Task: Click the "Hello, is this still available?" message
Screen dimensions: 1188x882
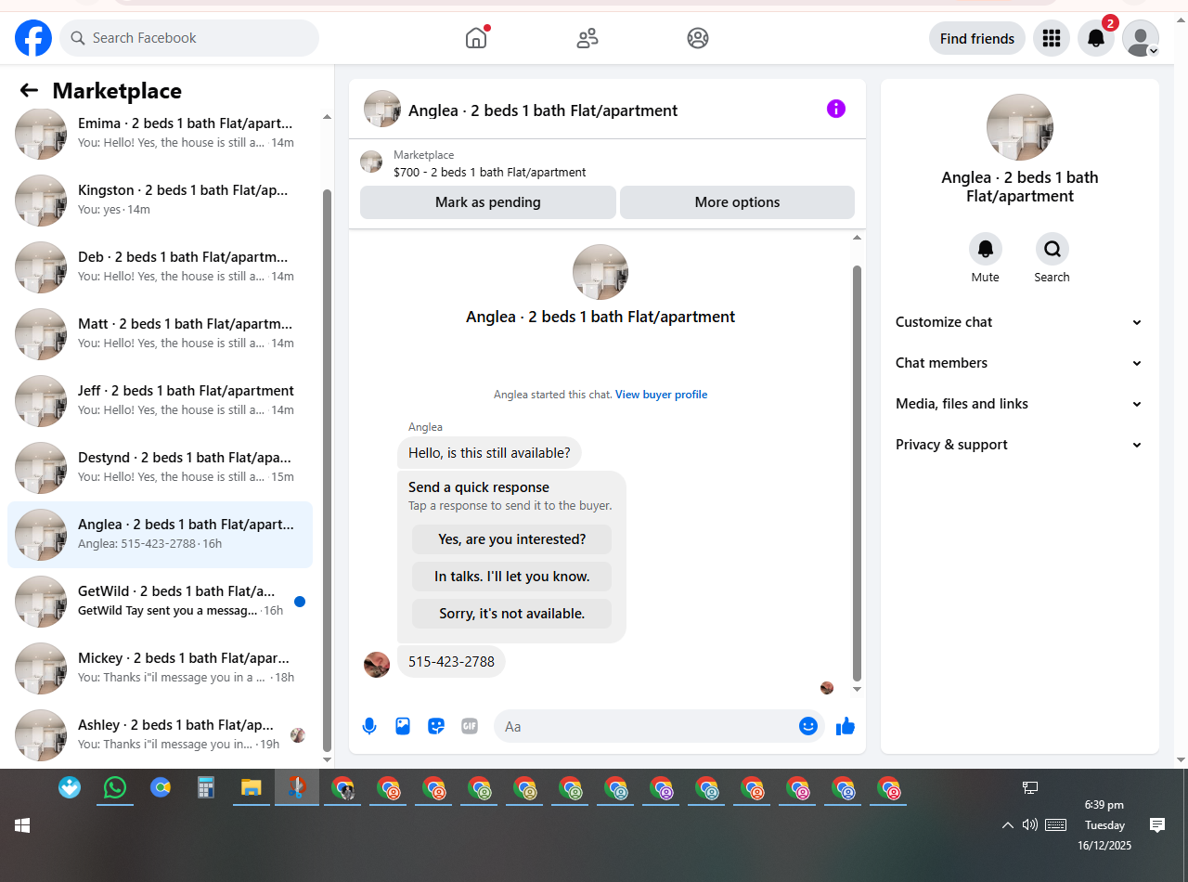Action: tap(489, 453)
